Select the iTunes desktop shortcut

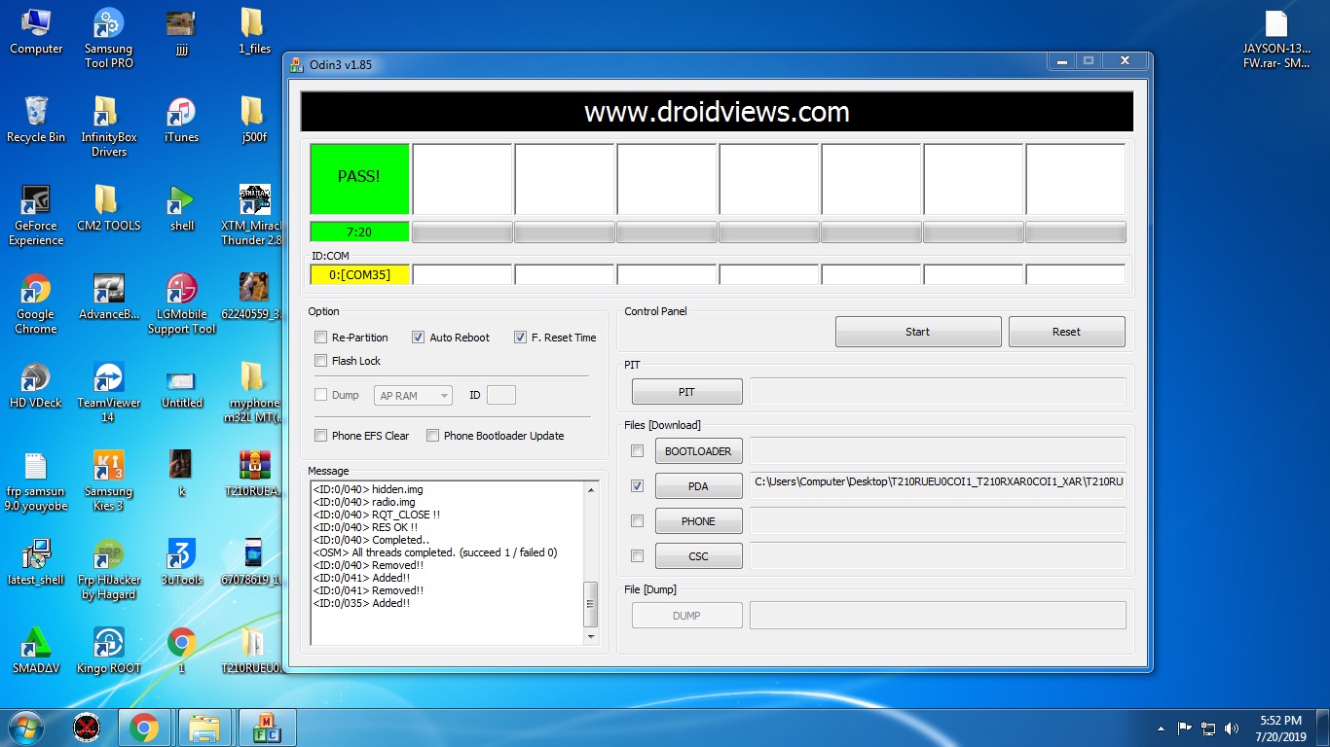click(x=181, y=120)
